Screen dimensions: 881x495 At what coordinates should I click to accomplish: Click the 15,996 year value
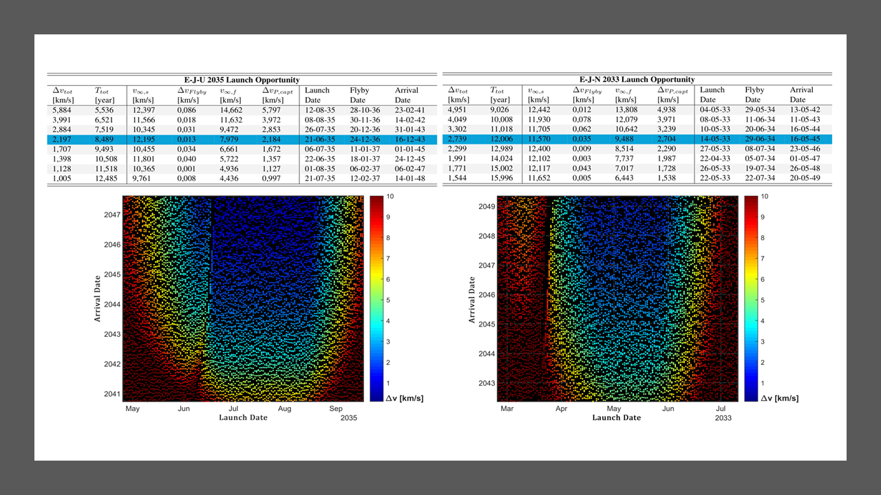point(502,178)
